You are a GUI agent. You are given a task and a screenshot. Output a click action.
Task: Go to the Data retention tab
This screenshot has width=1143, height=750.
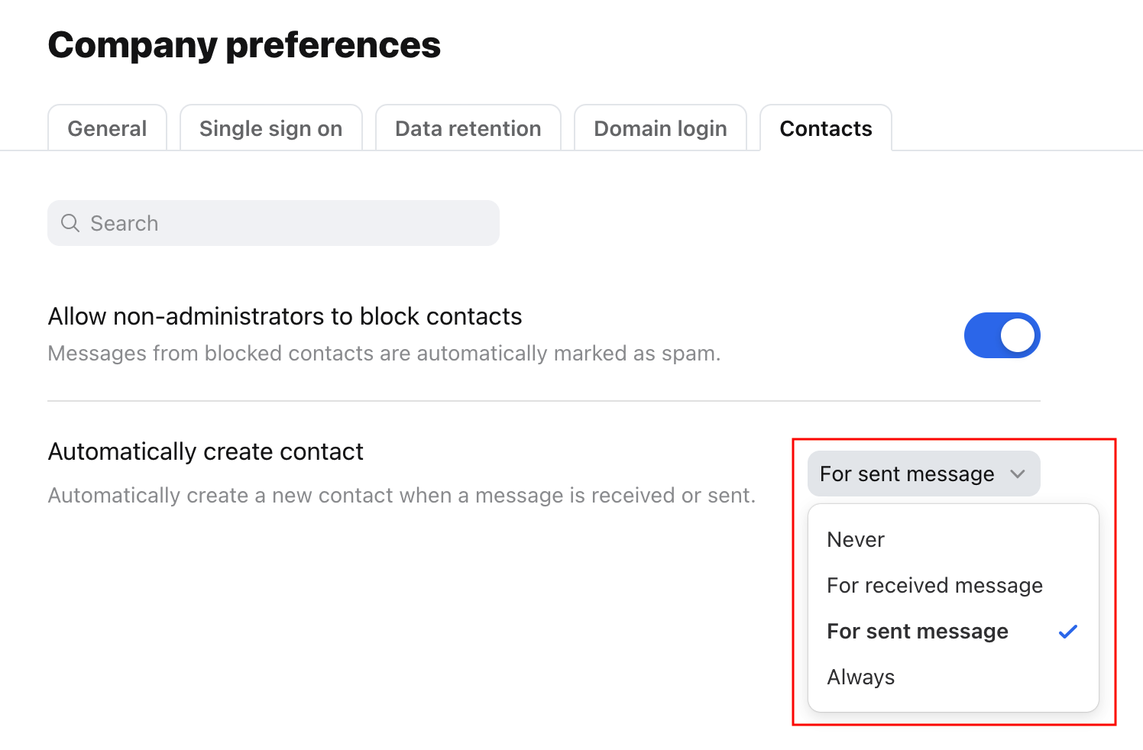coord(468,128)
